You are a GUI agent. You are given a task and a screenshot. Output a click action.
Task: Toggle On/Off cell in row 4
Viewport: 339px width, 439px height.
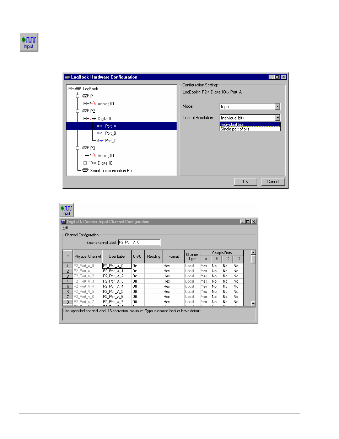[x=138, y=281]
